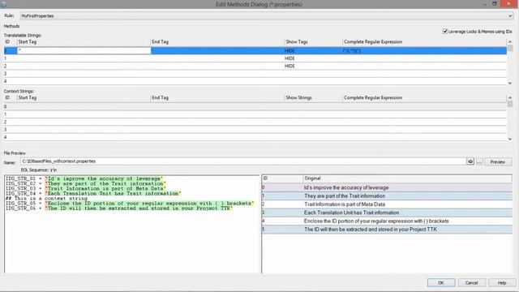Click the ID column header in results table
519x292 pixels.
coord(282,178)
